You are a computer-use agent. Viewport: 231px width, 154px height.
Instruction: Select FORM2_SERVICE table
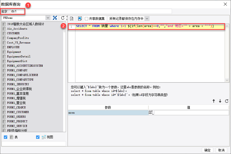[x=17, y=126]
